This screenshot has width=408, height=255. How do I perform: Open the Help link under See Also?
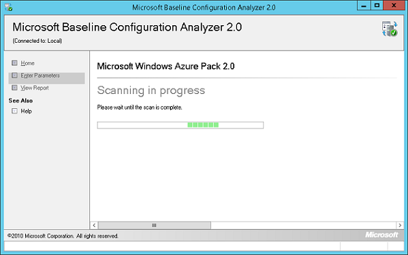[27, 111]
